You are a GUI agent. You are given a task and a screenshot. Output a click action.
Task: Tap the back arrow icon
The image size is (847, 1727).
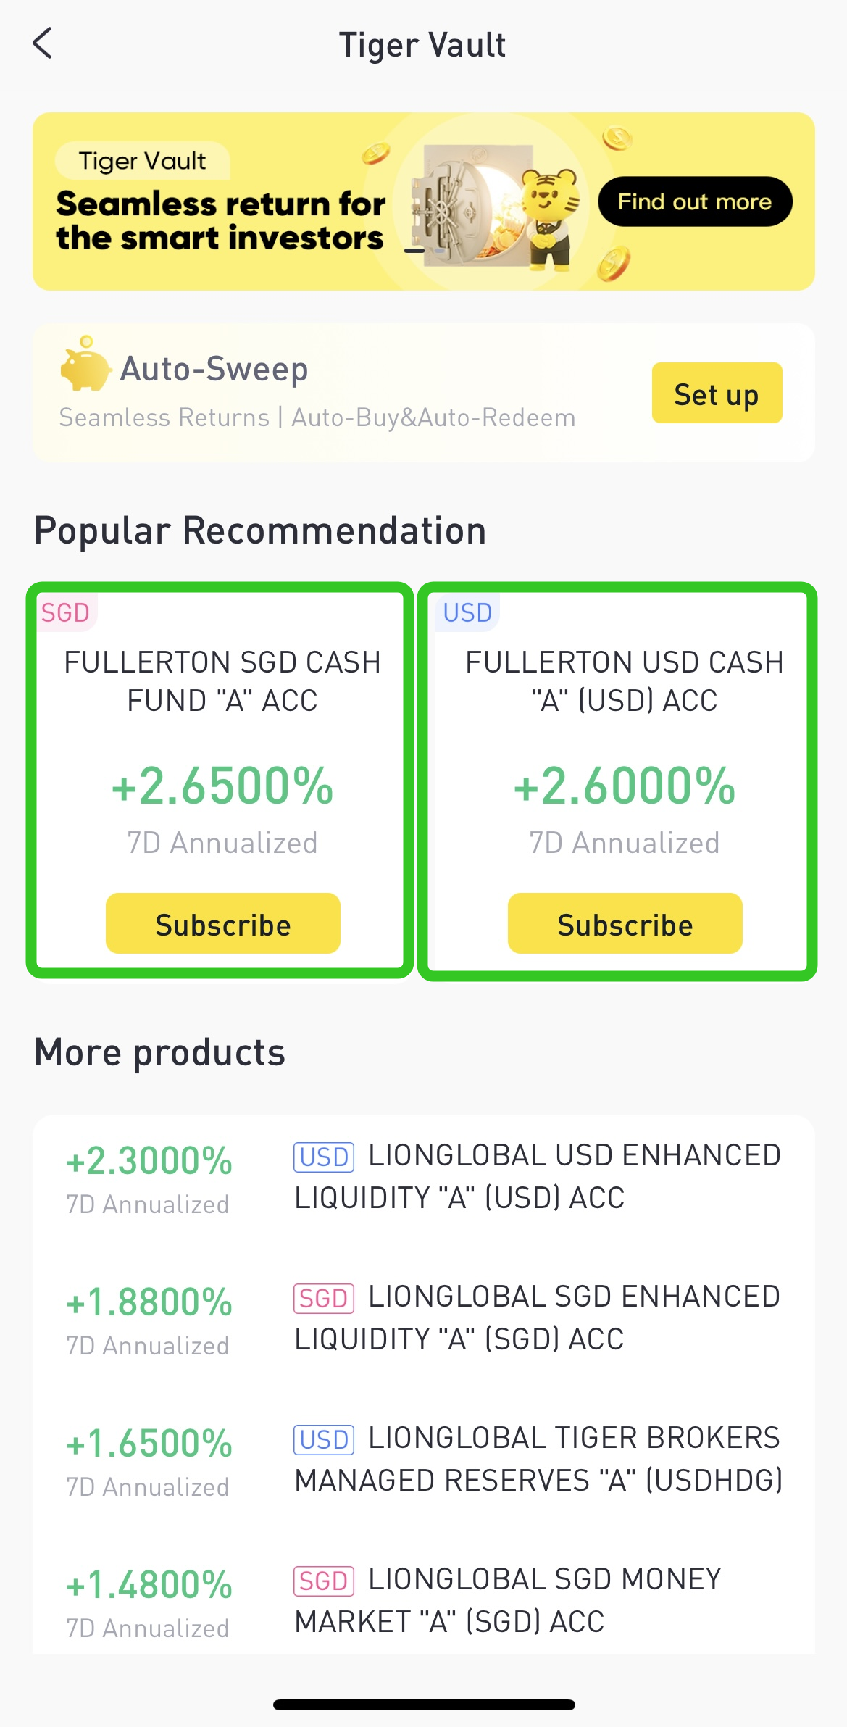pyautogui.click(x=43, y=43)
